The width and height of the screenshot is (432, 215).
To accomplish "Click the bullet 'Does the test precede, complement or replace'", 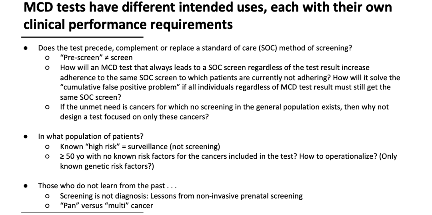I will [195, 48].
